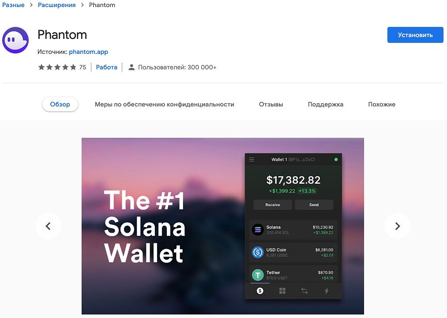
Task: Click the $6,281.00 USD Coin value
Action: 324,250
